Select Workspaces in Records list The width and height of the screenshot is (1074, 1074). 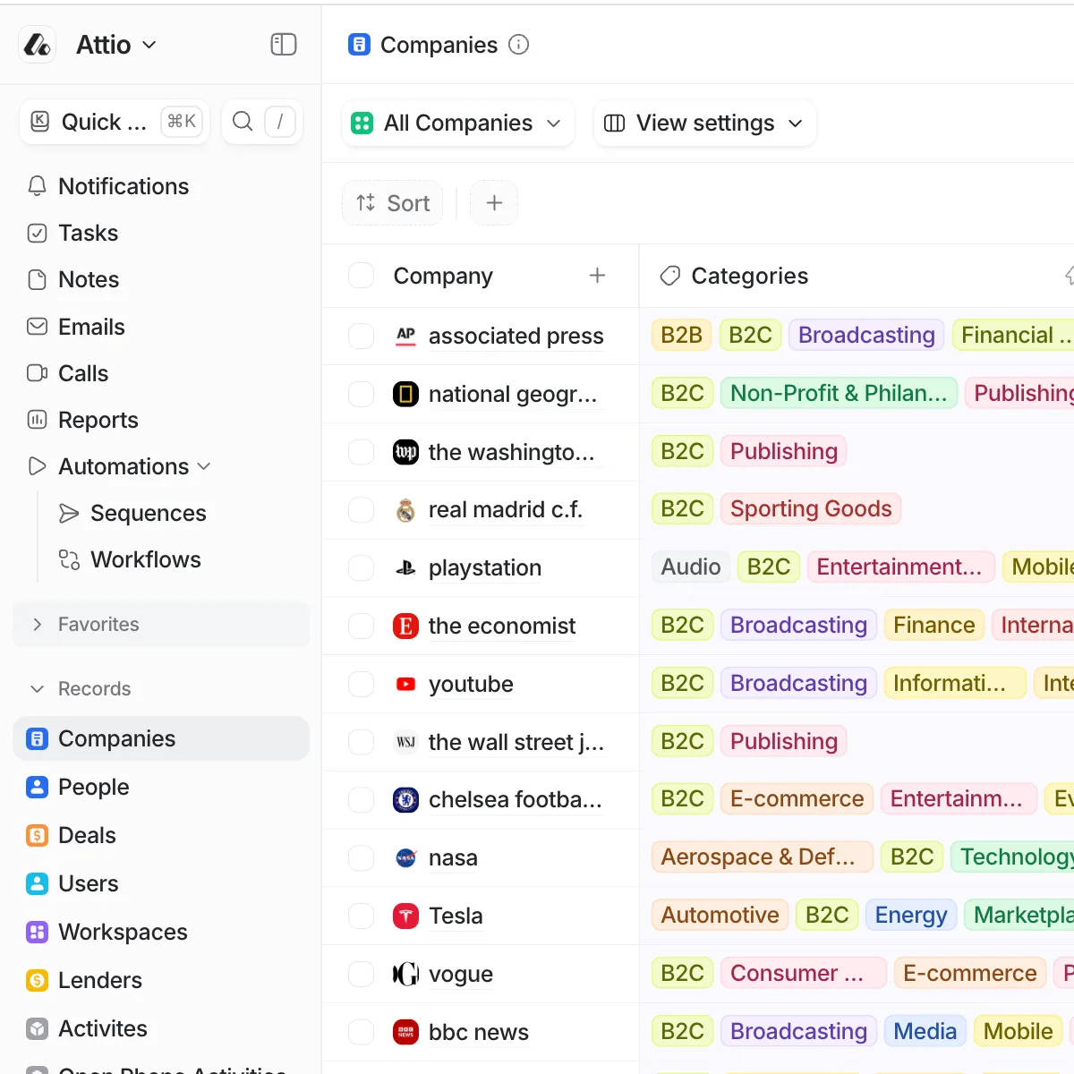(161, 932)
